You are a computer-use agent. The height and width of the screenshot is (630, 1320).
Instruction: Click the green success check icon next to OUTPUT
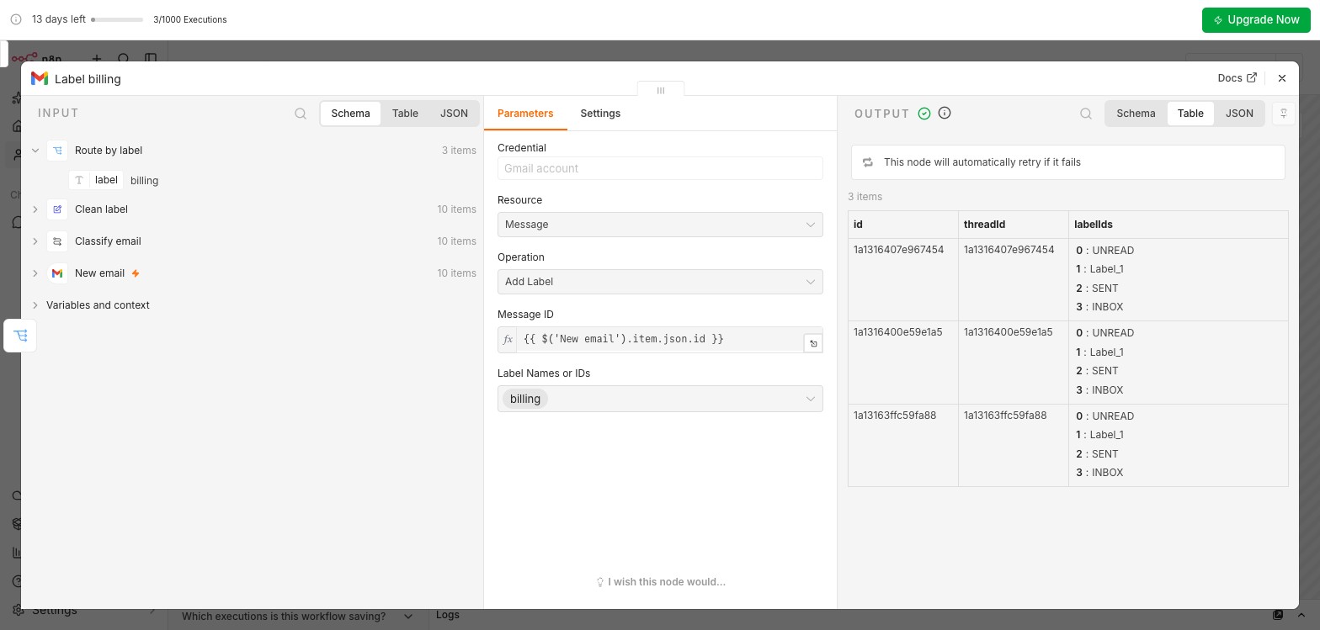(924, 114)
